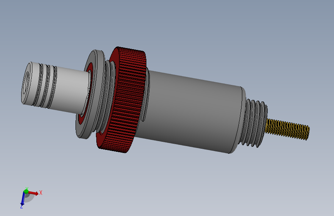
Task: Pick the coarse threaded section beside the spring
Action: tap(253, 123)
